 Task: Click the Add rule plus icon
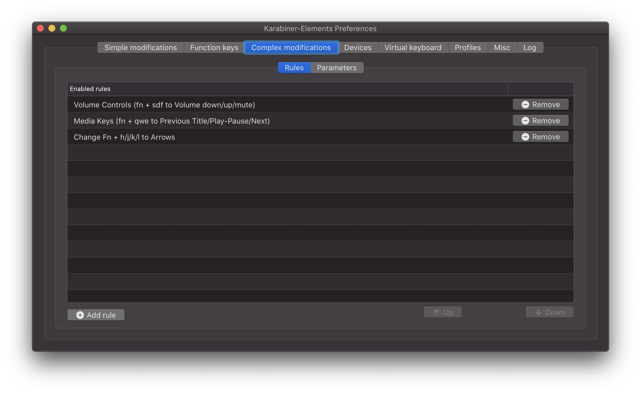point(81,315)
